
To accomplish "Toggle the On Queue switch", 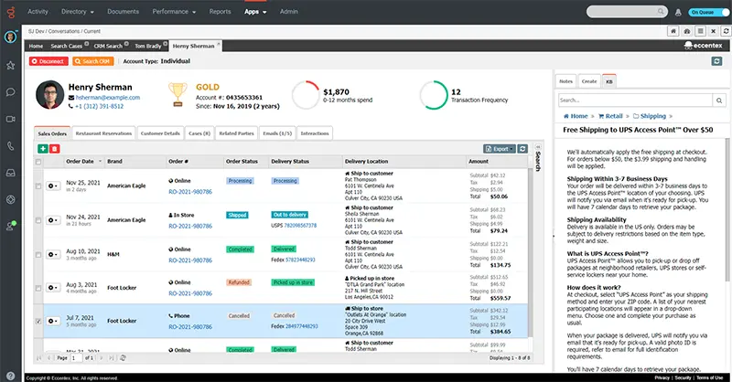I will click(x=709, y=12).
